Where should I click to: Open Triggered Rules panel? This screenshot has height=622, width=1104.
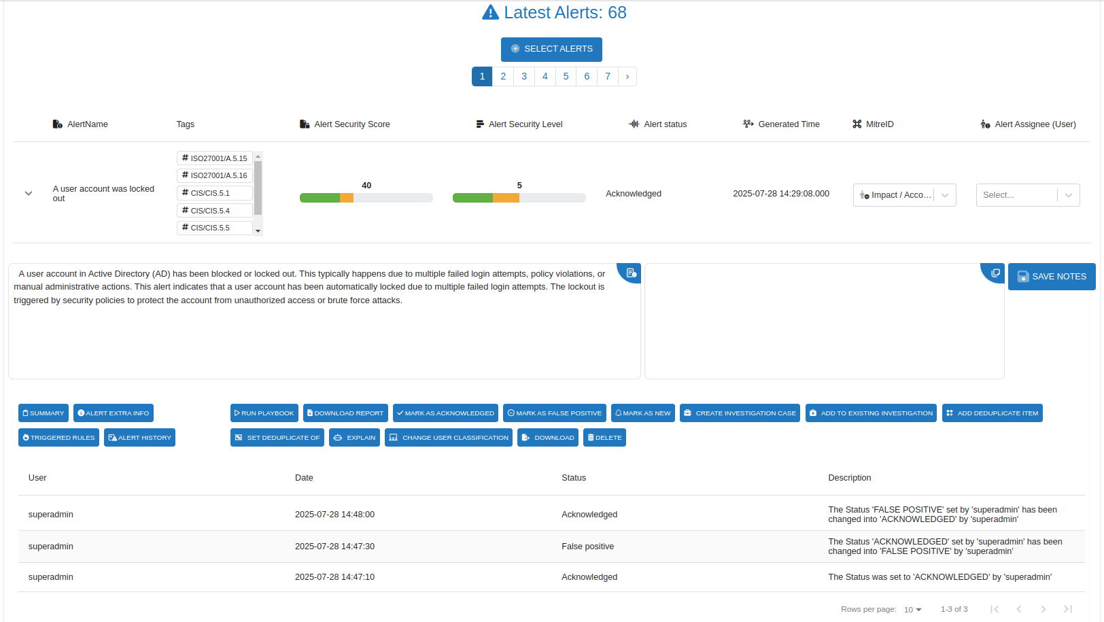(58, 438)
